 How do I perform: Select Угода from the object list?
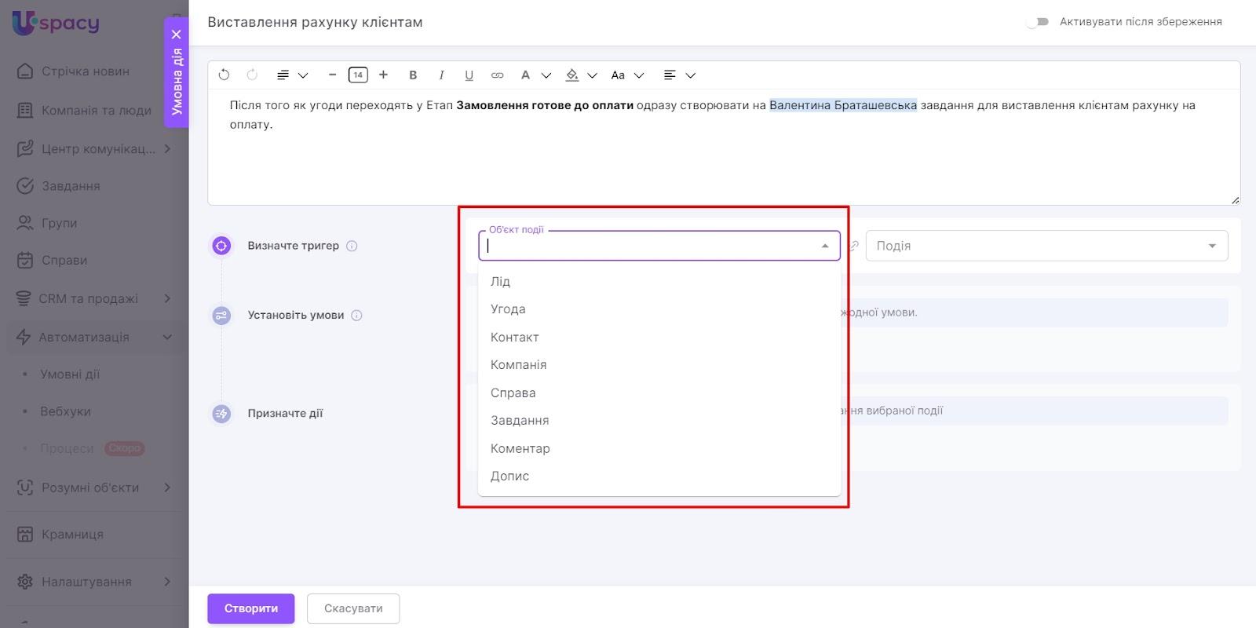pyautogui.click(x=508, y=309)
